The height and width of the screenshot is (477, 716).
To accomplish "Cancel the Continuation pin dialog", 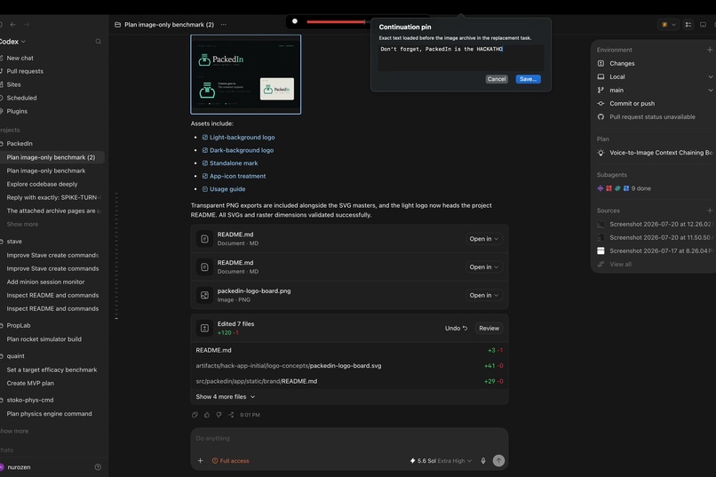I will [497, 79].
